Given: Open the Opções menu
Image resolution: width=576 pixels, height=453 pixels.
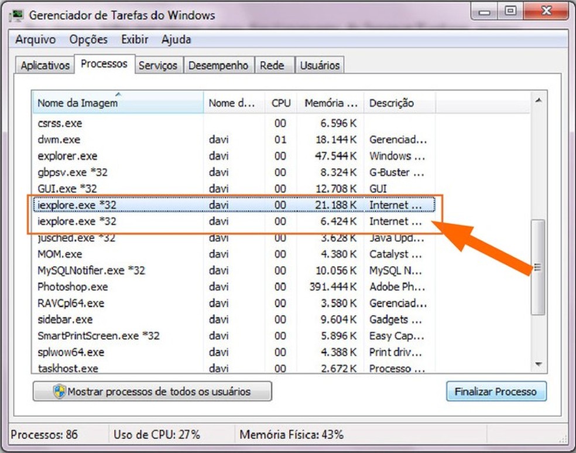Looking at the screenshot, I should (88, 39).
